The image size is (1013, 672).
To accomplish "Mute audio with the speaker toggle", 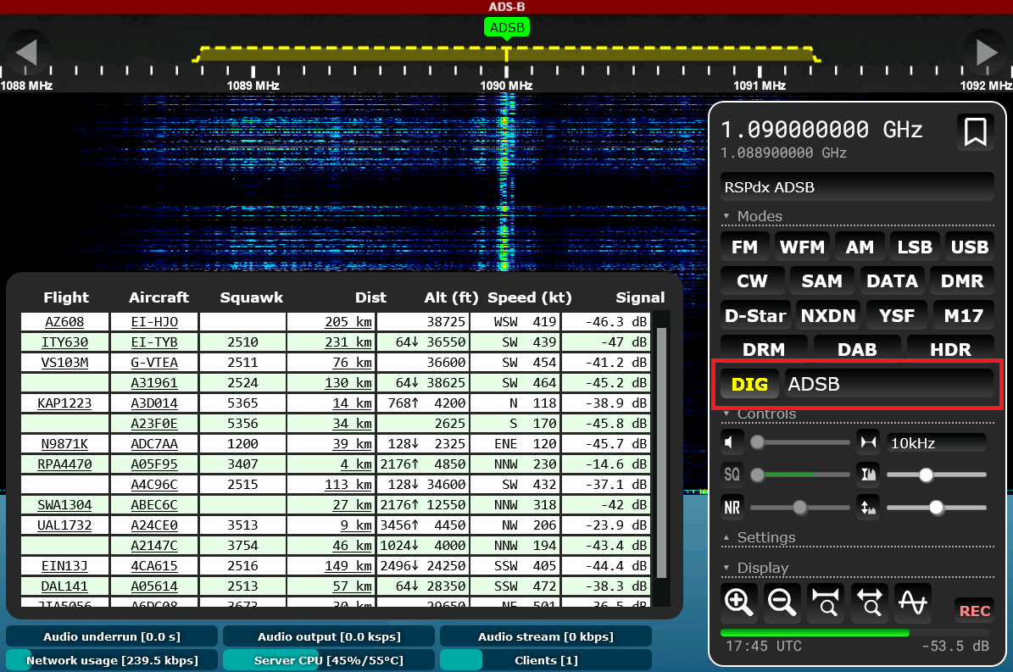I will coord(732,442).
